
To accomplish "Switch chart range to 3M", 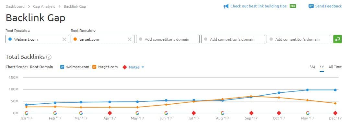I will 312,67.
